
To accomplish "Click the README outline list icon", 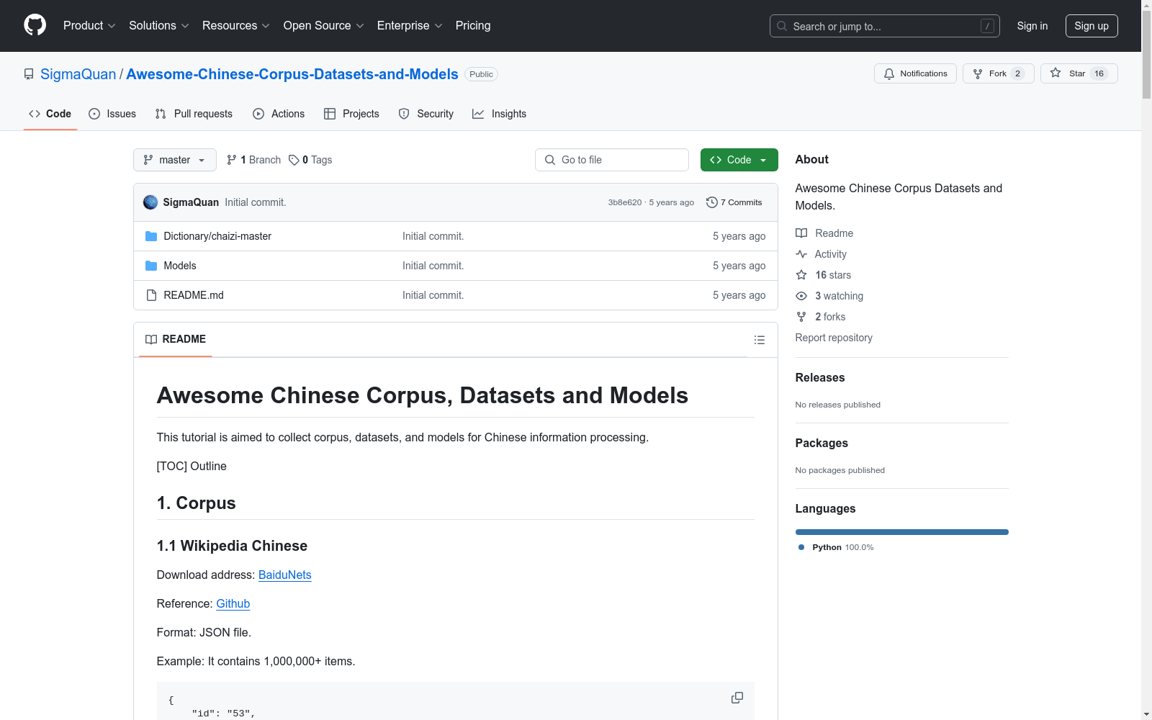I will coord(760,340).
